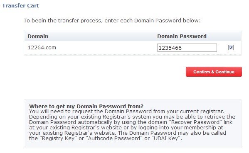Click the words 'logging into' in help paragraph

tap(150, 128)
